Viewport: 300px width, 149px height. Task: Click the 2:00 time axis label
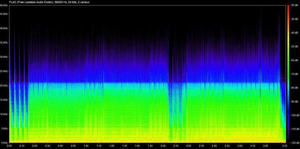point(163,146)
